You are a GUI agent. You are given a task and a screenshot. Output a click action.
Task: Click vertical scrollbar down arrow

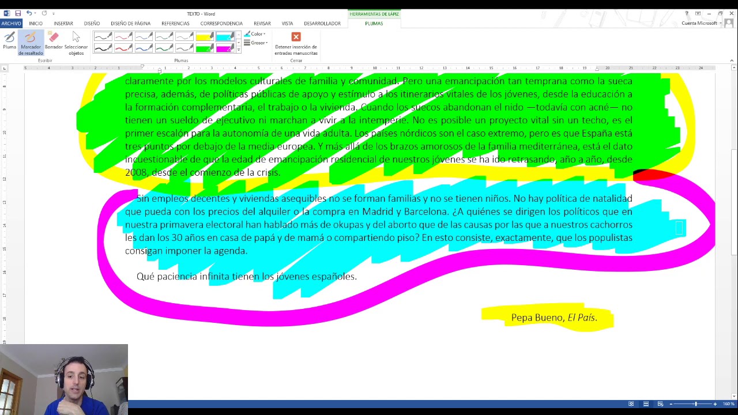pyautogui.click(x=733, y=396)
